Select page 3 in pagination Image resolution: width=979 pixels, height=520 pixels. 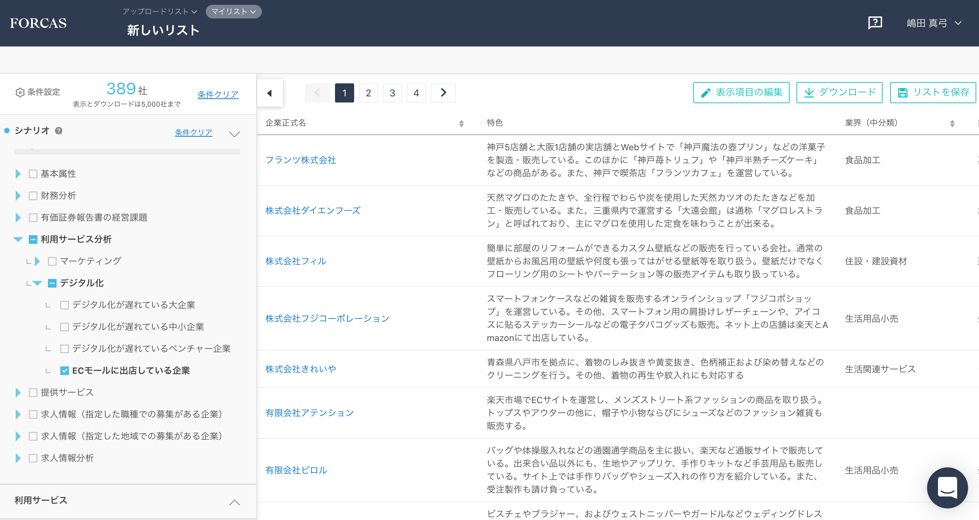point(392,92)
